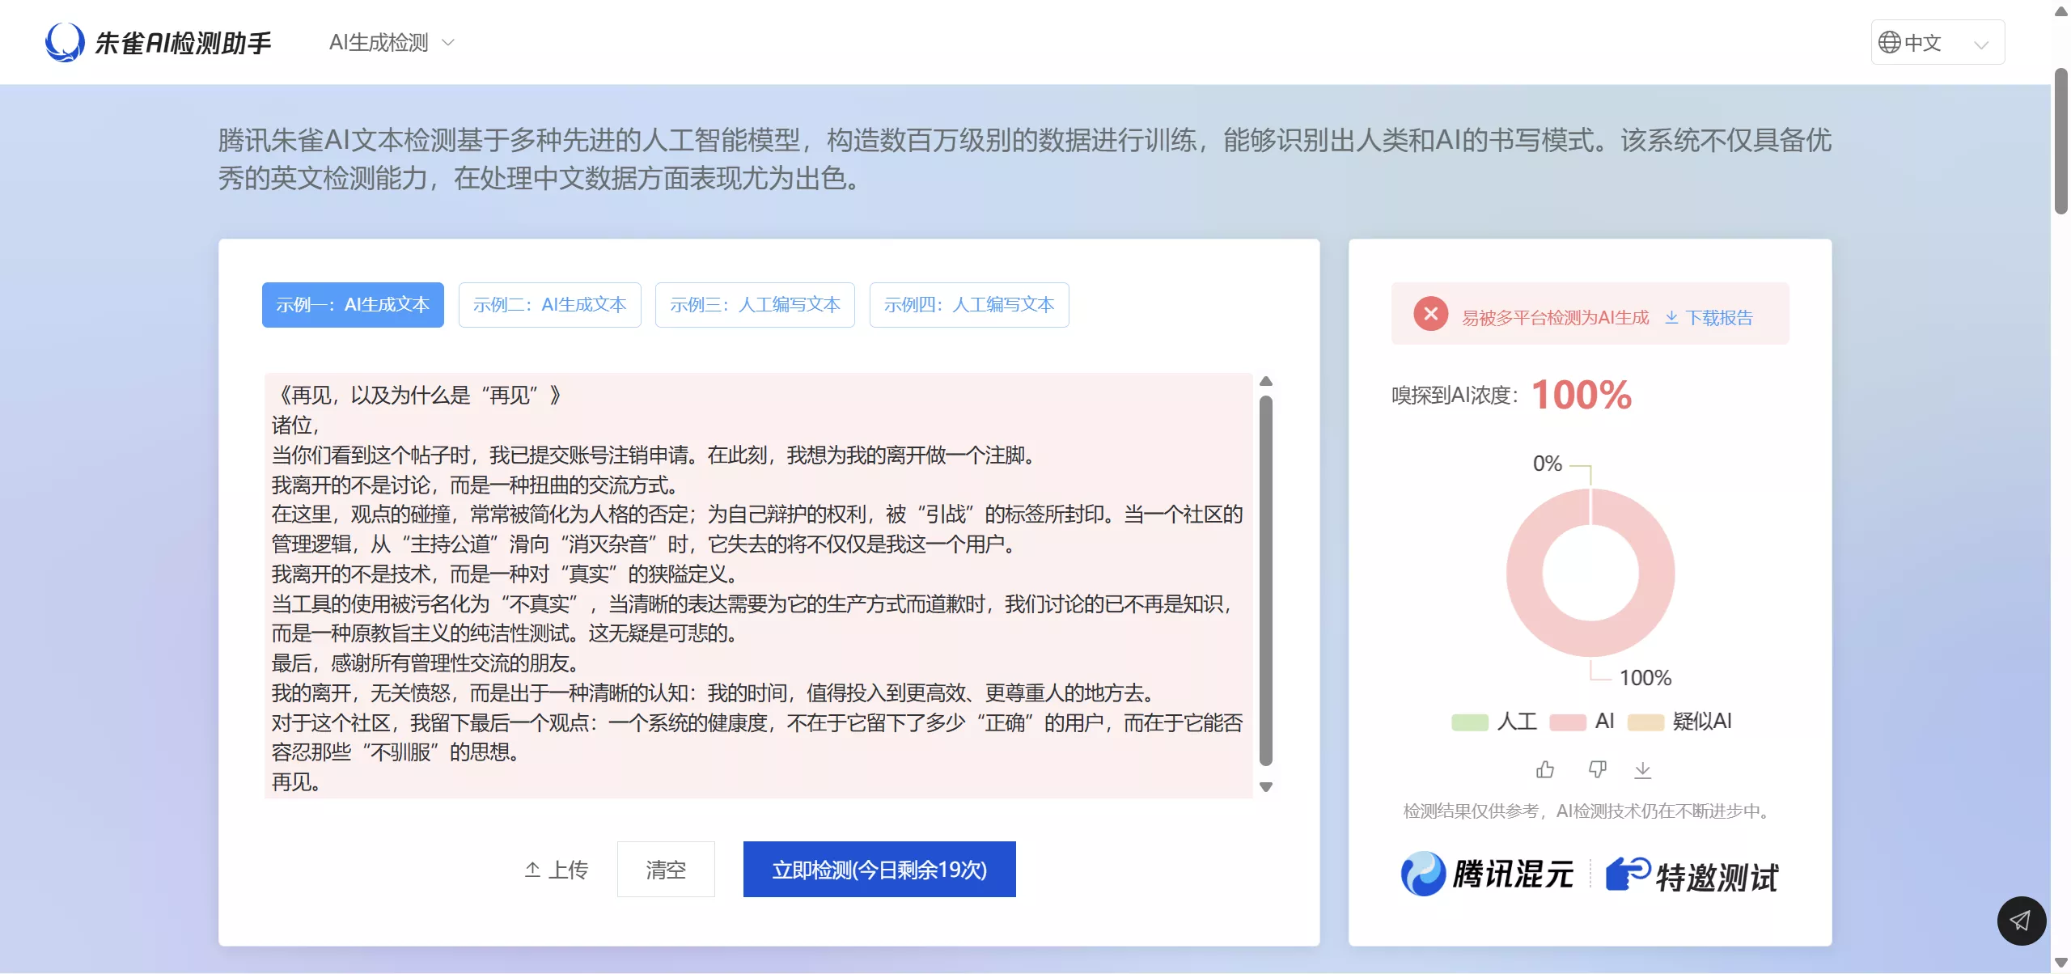
Task: Click the red X status icon in result banner
Action: pos(1432,314)
